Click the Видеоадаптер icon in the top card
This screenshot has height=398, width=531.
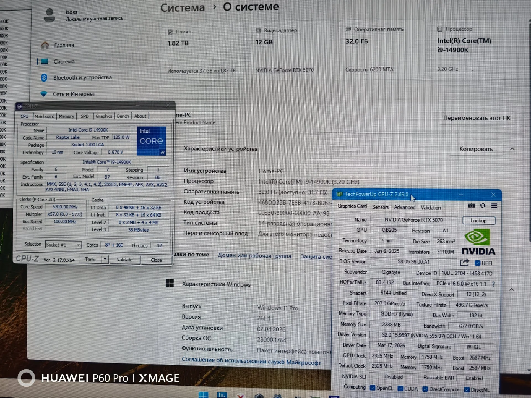(258, 30)
